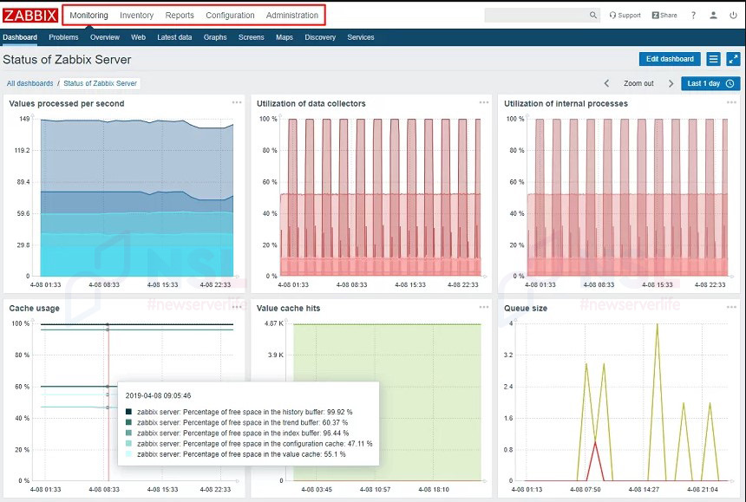Viewport: 746px width, 502px height.
Task: Go to the next time period arrow
Action: (x=671, y=83)
